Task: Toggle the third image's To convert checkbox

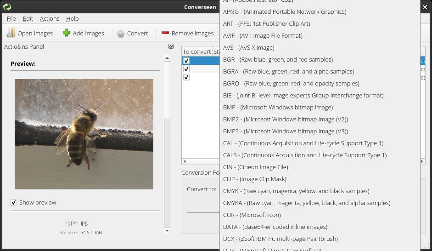Action: point(186,77)
